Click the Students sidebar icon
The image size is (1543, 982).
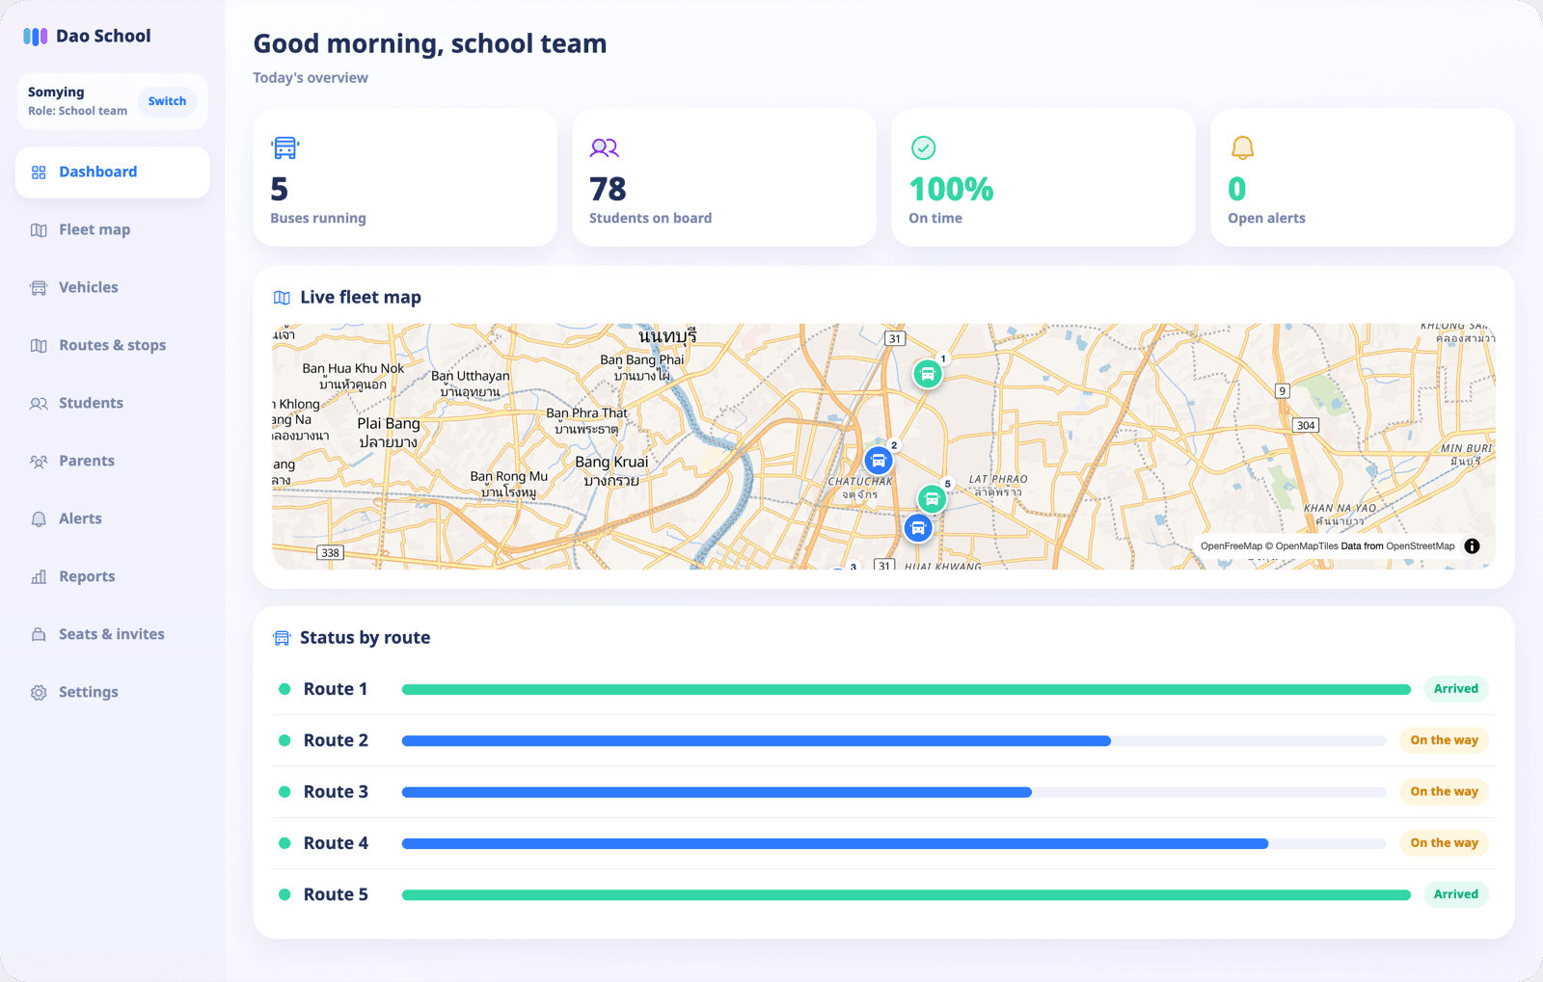pos(39,404)
